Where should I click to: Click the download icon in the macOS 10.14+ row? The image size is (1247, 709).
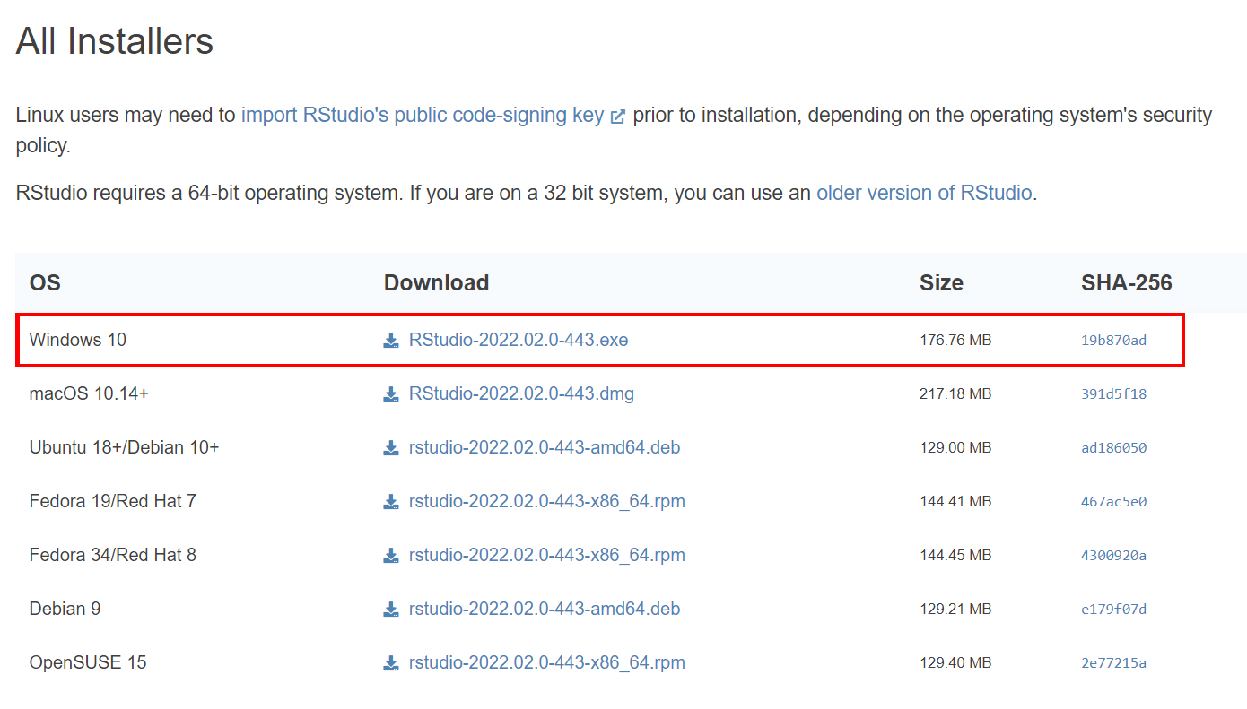[391, 394]
